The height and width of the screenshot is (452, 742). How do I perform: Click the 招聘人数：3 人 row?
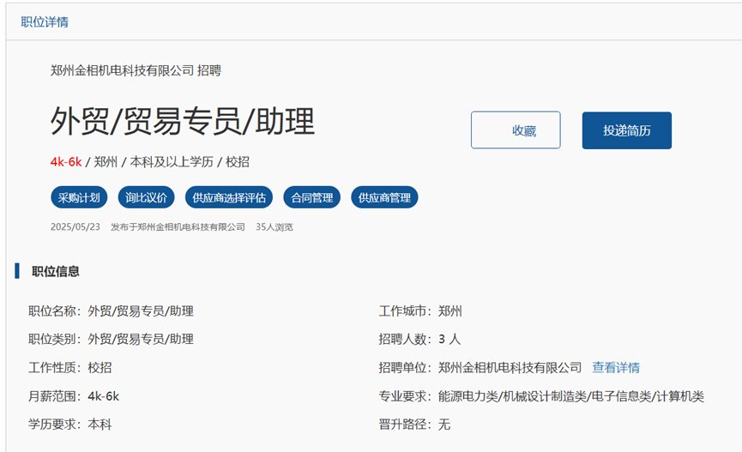[x=419, y=340]
